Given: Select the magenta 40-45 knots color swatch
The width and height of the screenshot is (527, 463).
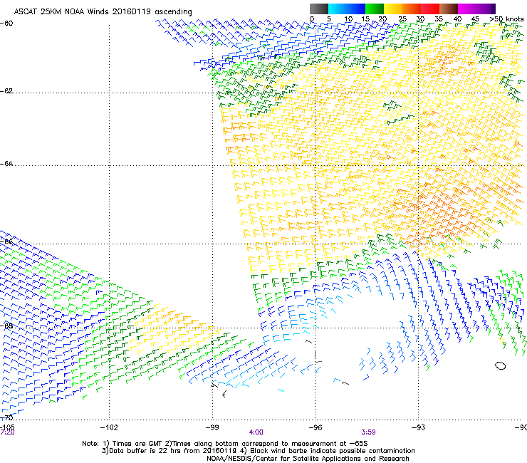Looking at the screenshot, I should point(467,9).
